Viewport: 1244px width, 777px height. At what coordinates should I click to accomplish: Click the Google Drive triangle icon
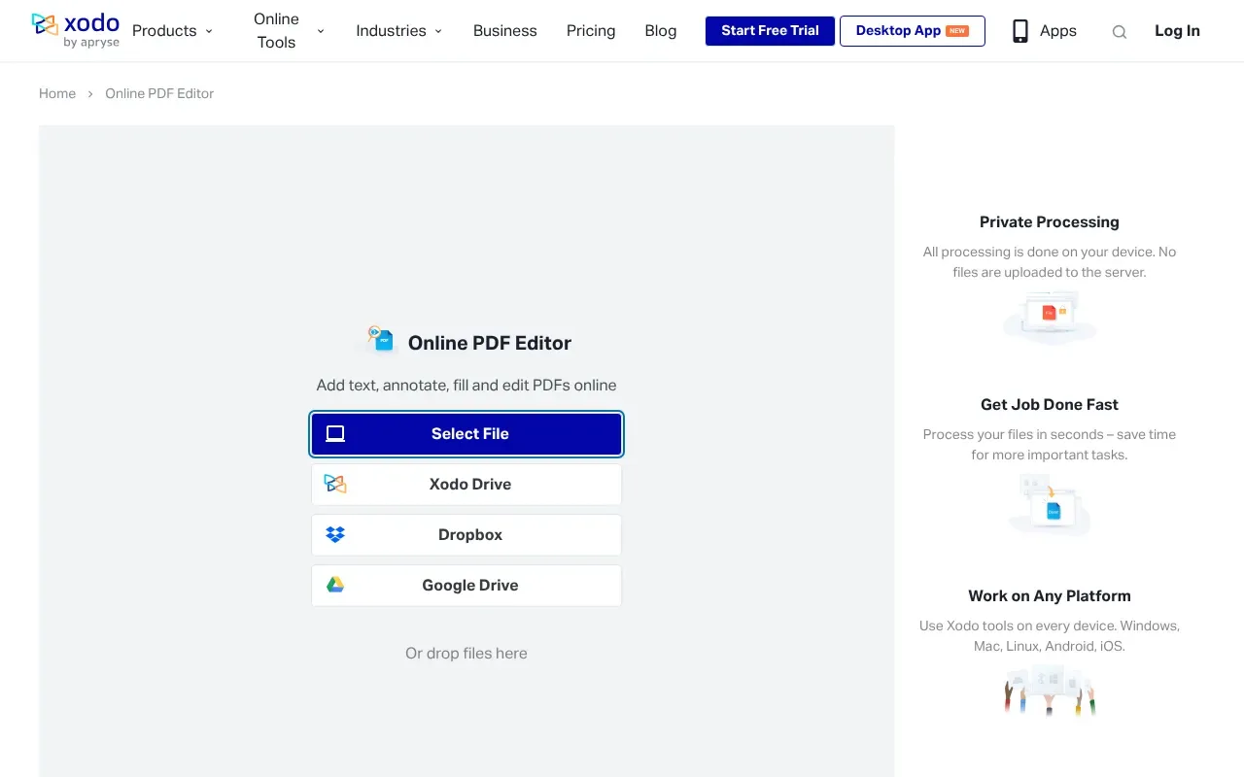[x=335, y=585]
